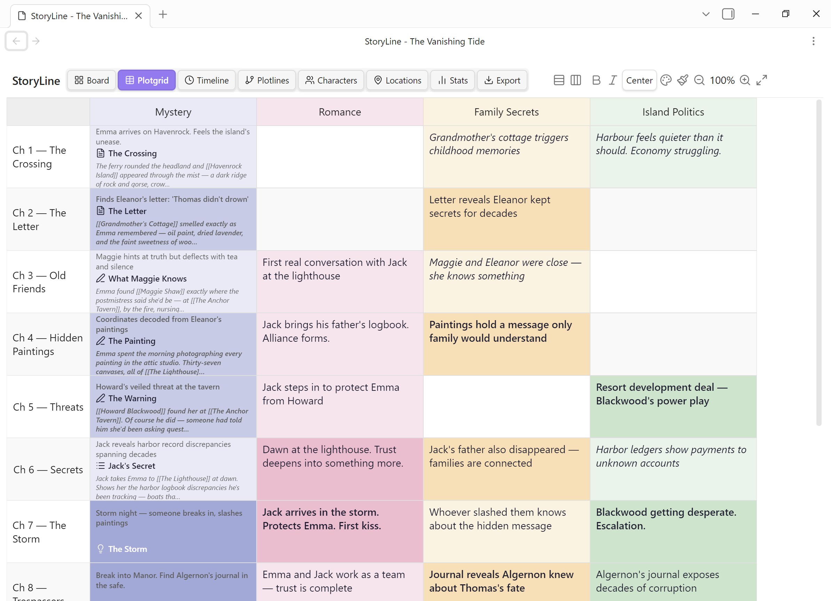Open a new tab with plus
Image resolution: width=831 pixels, height=601 pixels.
[163, 15]
